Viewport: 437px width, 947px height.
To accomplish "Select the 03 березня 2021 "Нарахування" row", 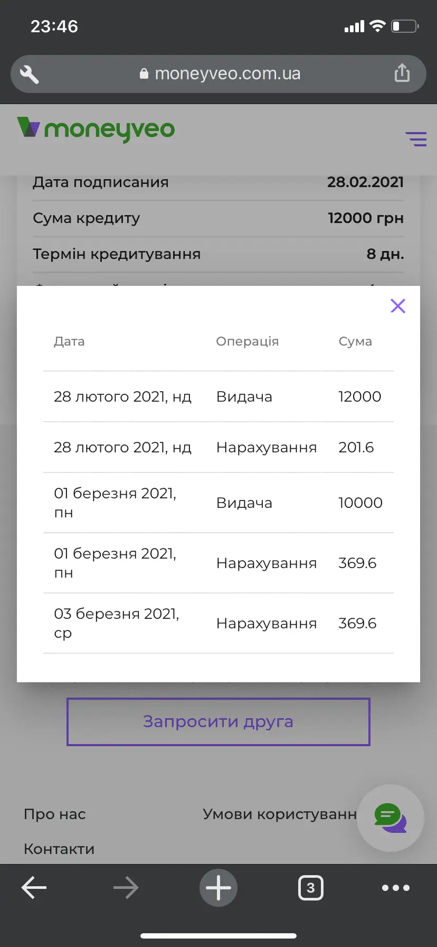I will tap(218, 624).
